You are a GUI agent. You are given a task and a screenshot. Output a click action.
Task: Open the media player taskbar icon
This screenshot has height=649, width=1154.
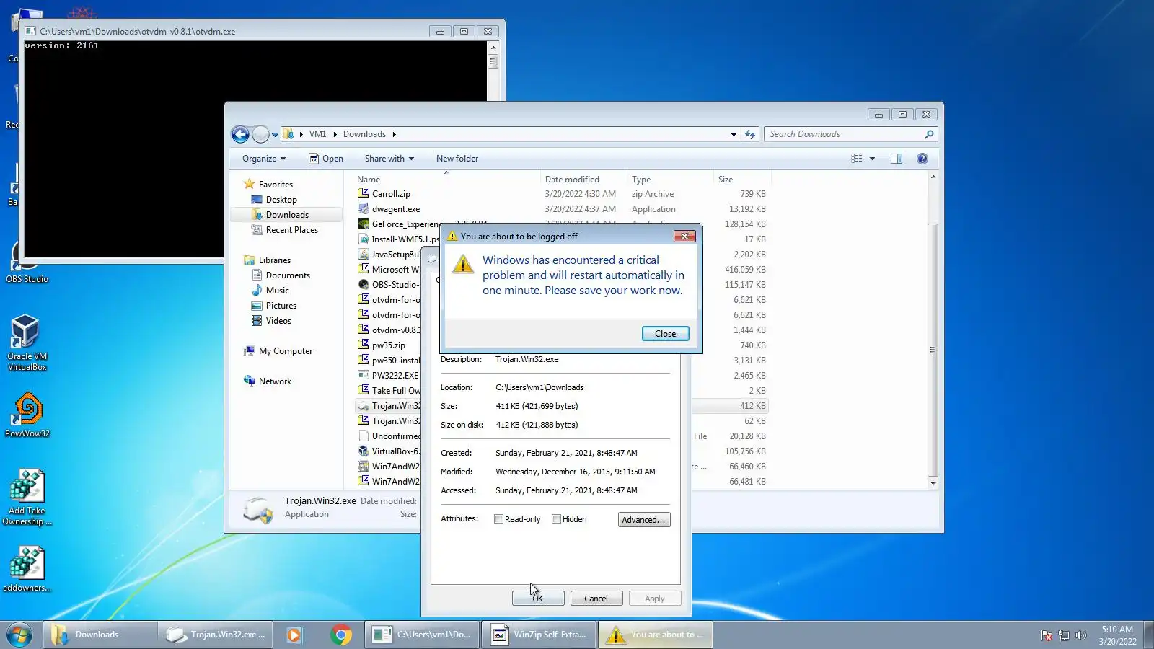294,635
